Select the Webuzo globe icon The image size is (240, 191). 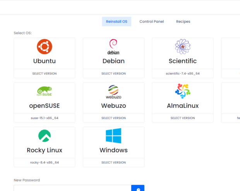113,92
